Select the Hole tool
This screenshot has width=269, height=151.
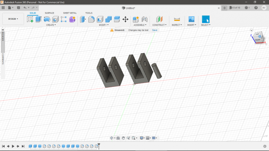55,19
